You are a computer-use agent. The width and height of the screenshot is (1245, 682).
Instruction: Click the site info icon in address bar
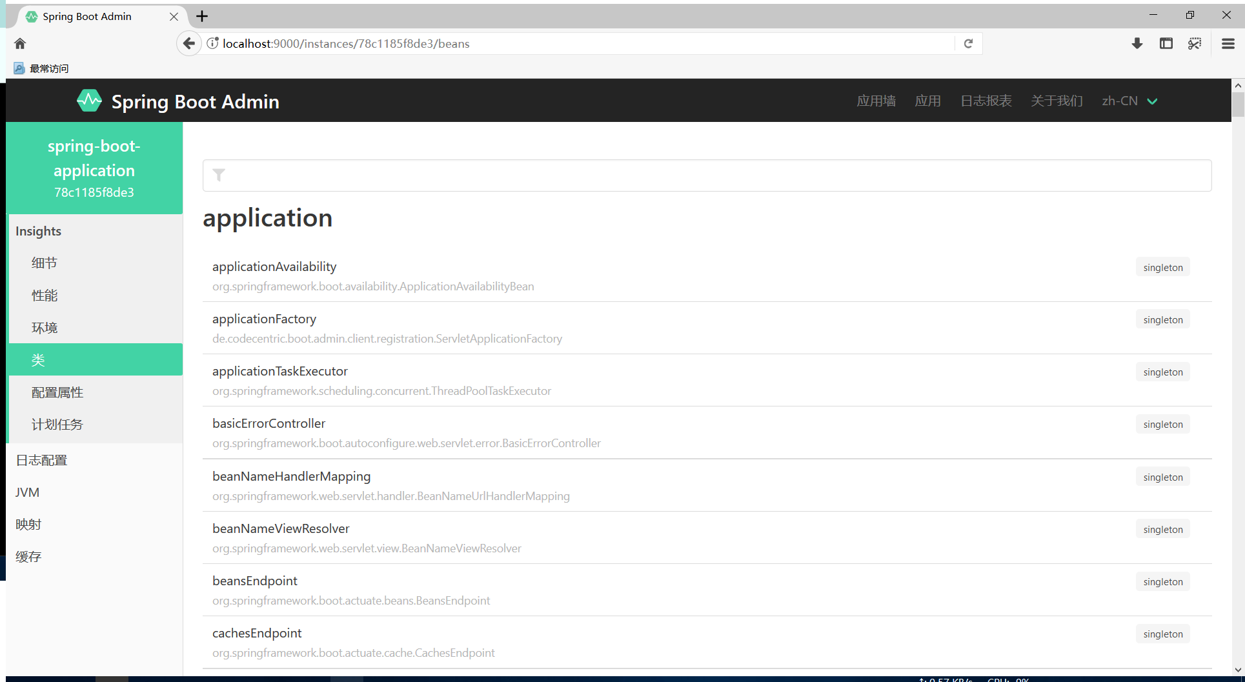tap(212, 43)
